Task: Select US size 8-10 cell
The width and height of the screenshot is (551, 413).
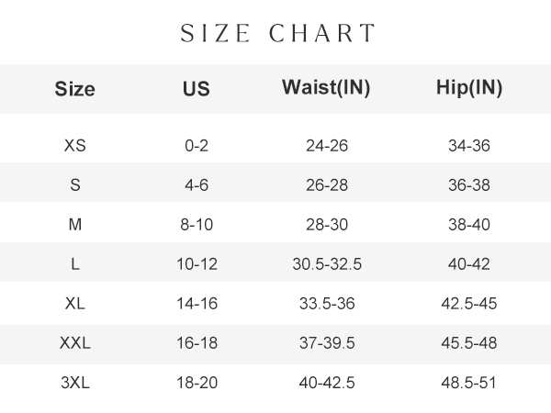Action: [x=197, y=225]
